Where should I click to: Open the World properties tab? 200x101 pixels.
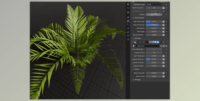(x=128, y=8)
